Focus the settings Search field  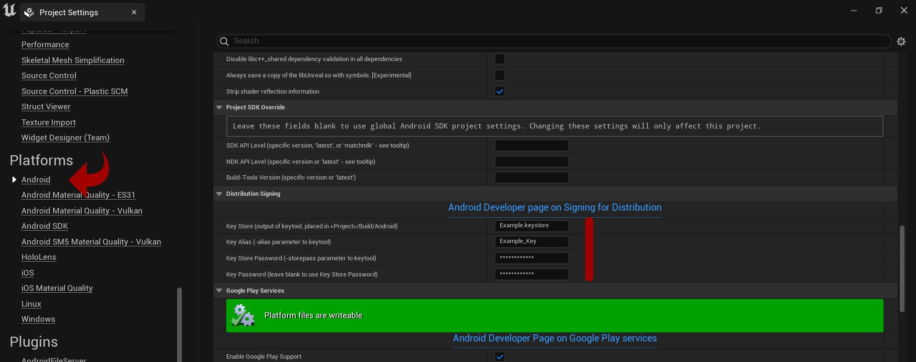click(554, 41)
